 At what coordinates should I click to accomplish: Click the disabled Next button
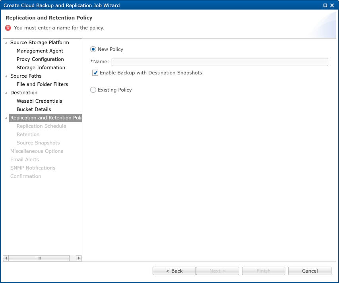[x=217, y=271]
